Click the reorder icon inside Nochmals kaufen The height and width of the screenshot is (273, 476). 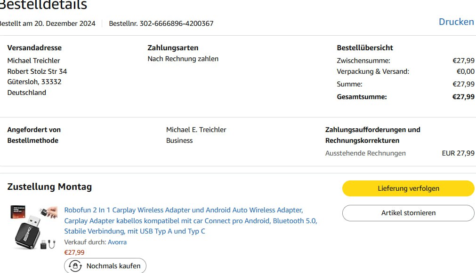[x=76, y=266]
